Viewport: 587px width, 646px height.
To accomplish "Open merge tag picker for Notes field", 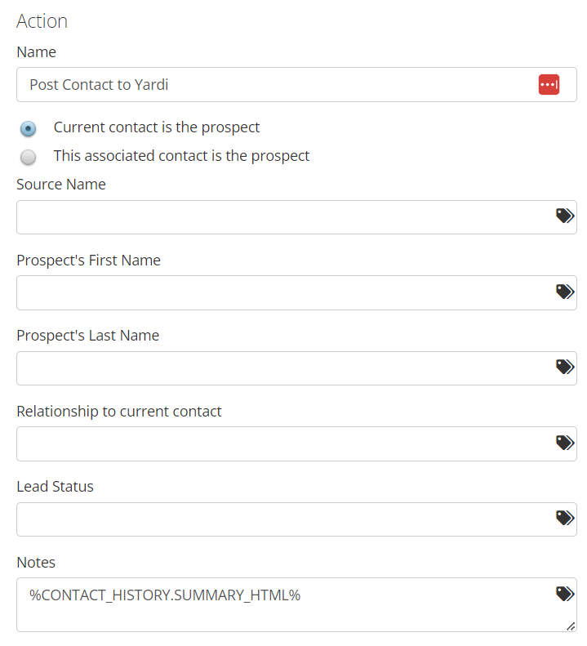I will (x=565, y=594).
